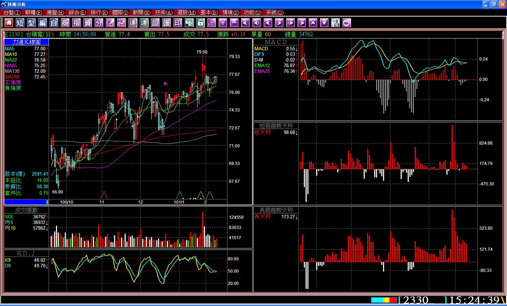The image size is (507, 306).
Task: Click the EMA26 76.34 legend row
Action: [276, 71]
